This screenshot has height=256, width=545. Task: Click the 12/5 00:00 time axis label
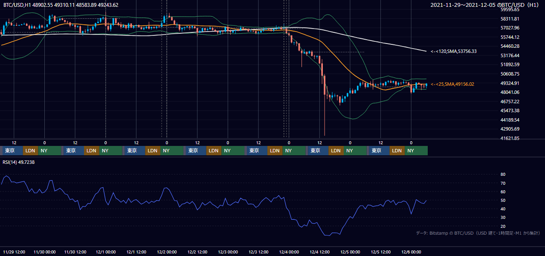[350, 252]
